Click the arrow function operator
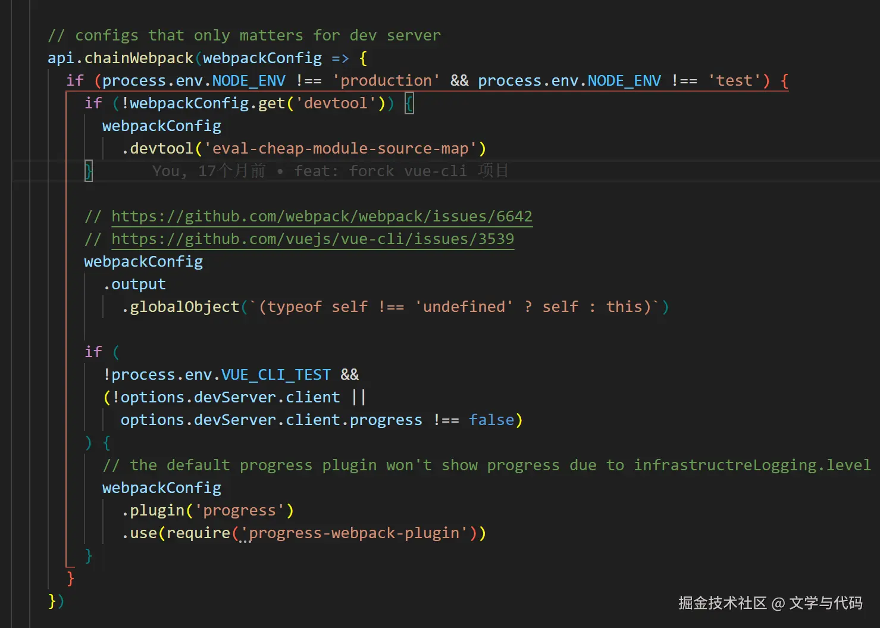This screenshot has width=880, height=628. 340,58
